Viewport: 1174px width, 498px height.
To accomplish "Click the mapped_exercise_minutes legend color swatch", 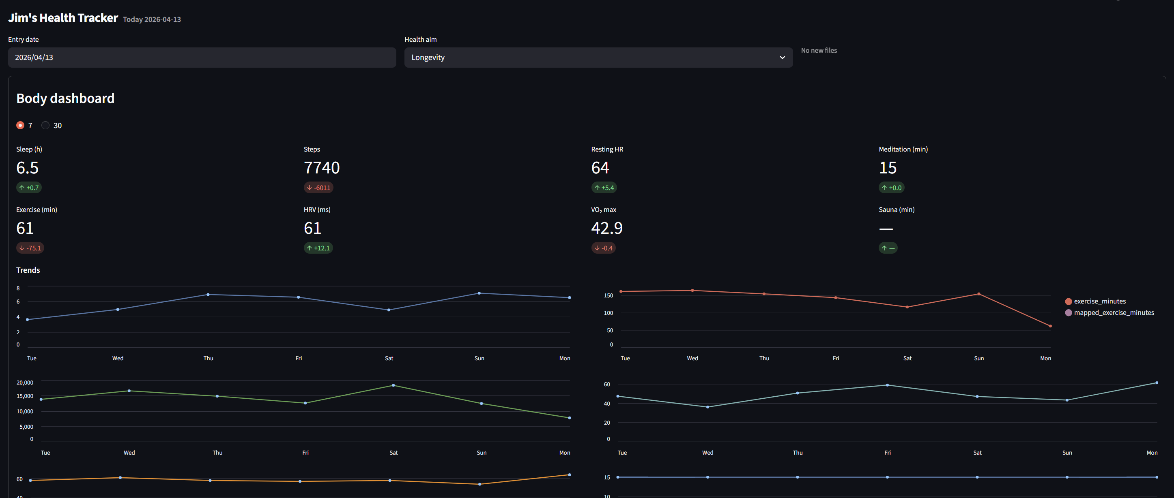I will [1068, 313].
